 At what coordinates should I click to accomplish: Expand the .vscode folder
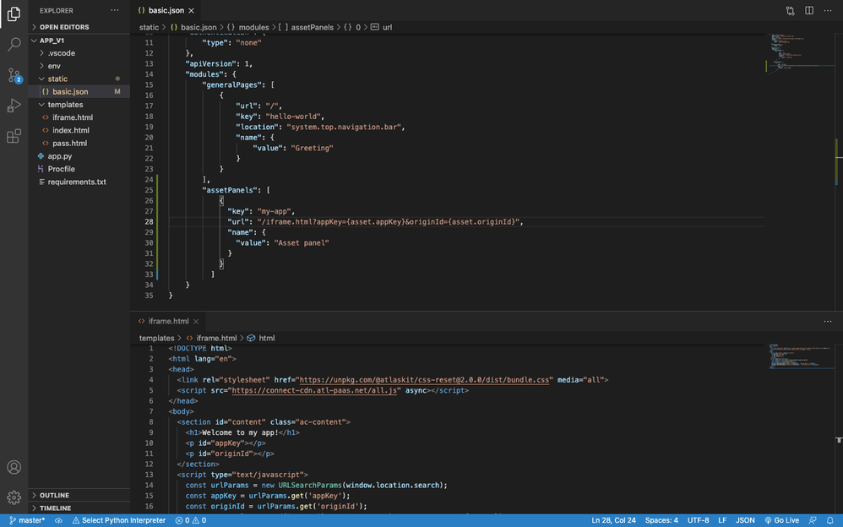coord(61,52)
